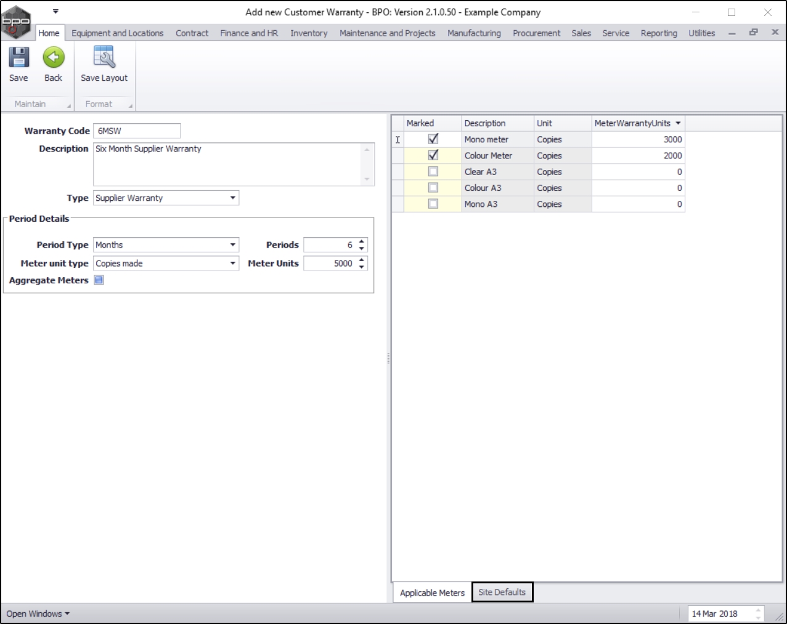This screenshot has height=624, width=787.
Task: Open the Inventory tab
Action: pos(309,33)
